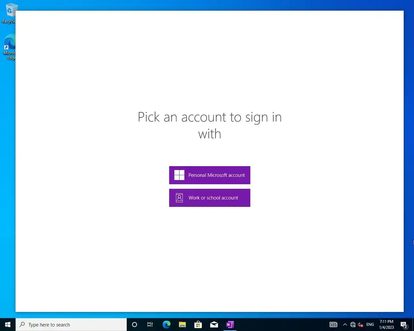Switch input language via ENG indicator

pos(370,325)
